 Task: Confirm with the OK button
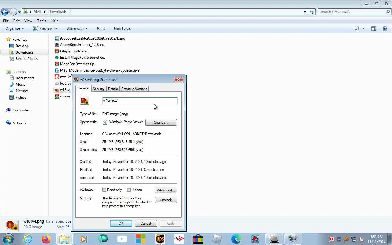click(121, 224)
